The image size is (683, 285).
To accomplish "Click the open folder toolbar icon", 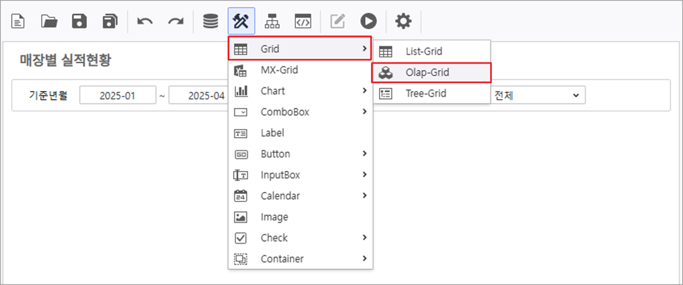I will [x=49, y=21].
